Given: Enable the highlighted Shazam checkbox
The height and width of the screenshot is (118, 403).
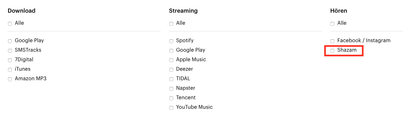Looking at the screenshot, I should tap(332, 51).
